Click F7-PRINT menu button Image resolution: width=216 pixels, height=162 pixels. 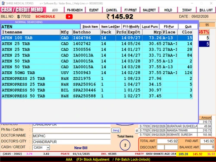(x=130, y=10)
